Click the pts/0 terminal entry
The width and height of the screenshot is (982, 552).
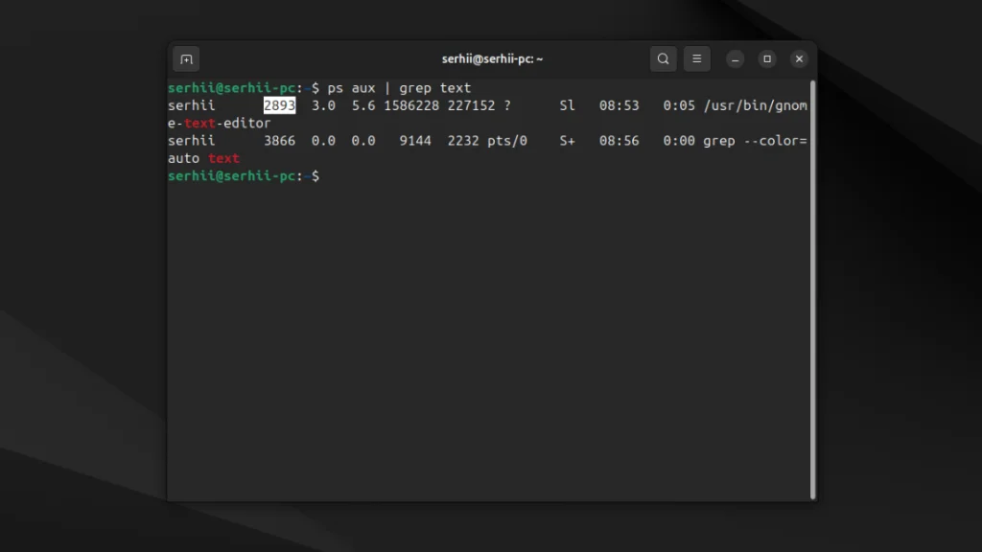point(507,141)
